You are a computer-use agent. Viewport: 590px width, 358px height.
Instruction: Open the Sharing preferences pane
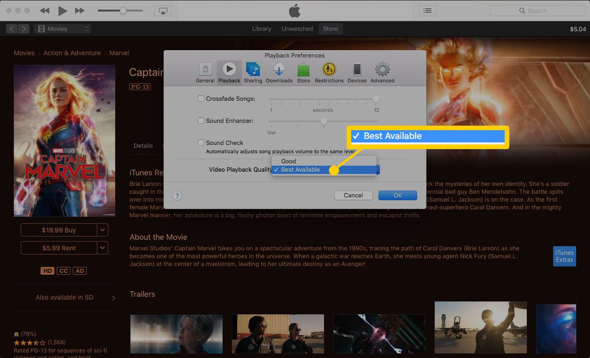253,73
